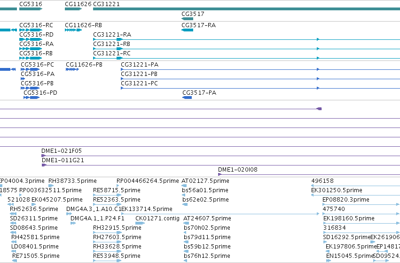Select the CG11626 gene label

pos(78,4)
